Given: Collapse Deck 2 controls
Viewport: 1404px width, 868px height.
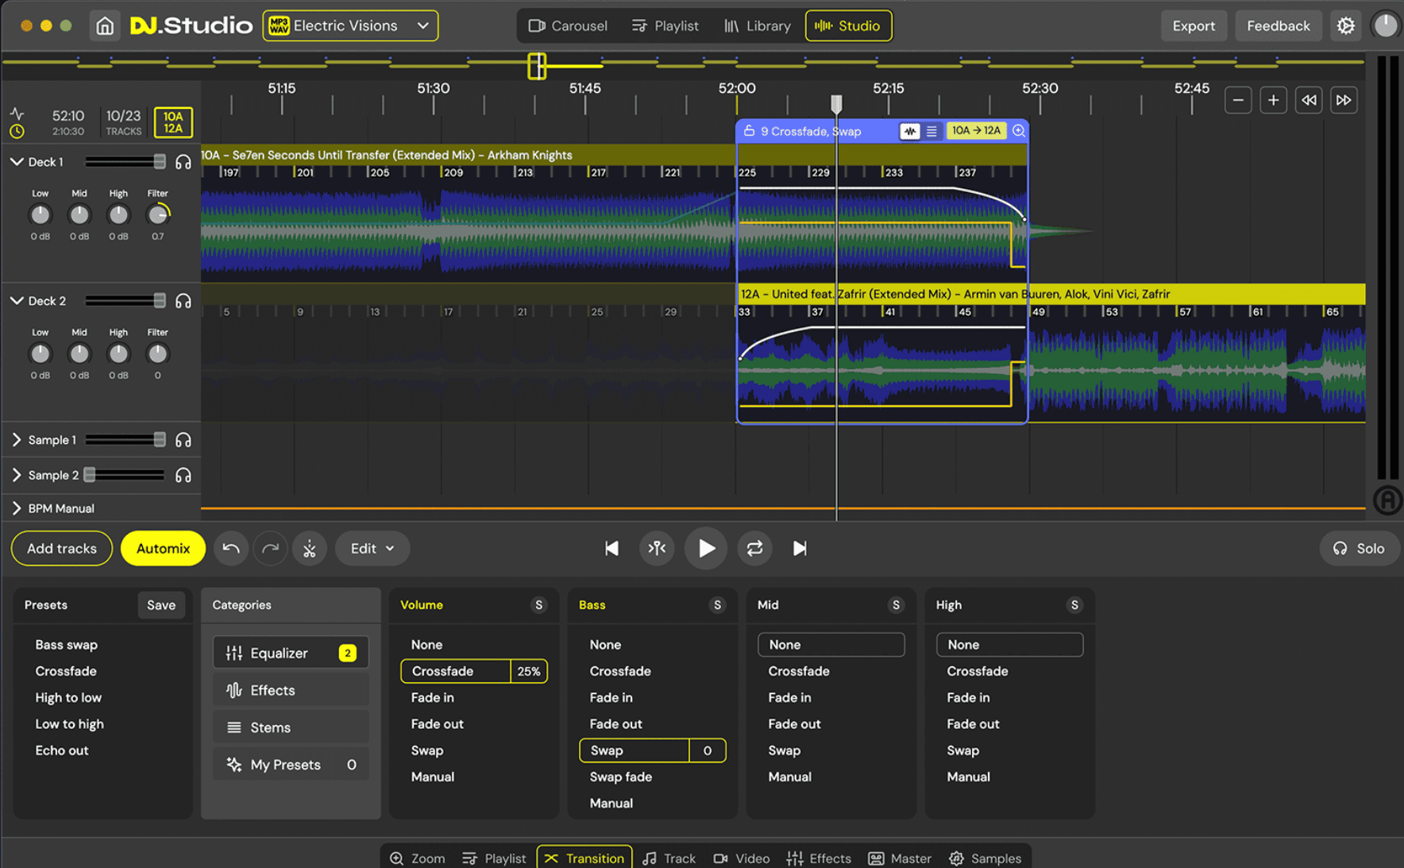Looking at the screenshot, I should (x=17, y=301).
